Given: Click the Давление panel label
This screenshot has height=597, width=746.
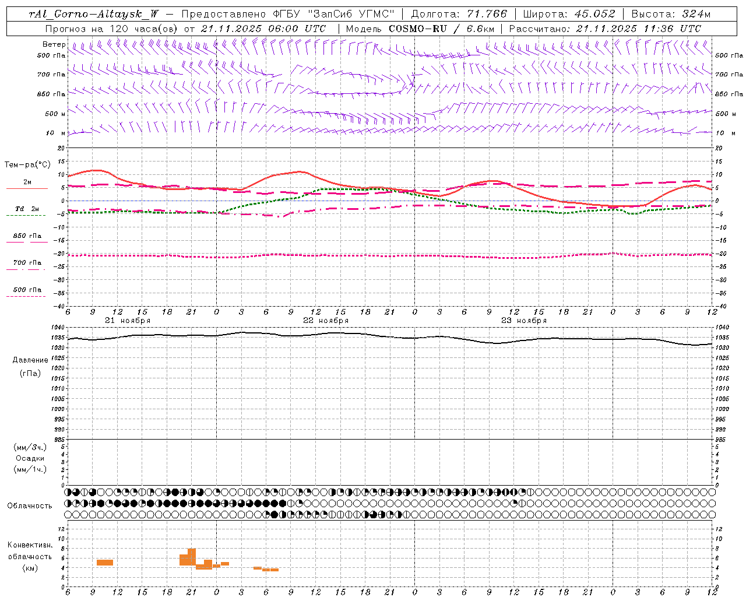Looking at the screenshot, I should tap(30, 360).
